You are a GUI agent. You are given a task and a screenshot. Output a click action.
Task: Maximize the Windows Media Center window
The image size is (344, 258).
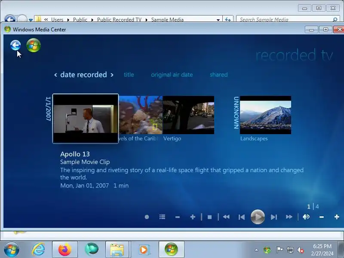click(326, 30)
